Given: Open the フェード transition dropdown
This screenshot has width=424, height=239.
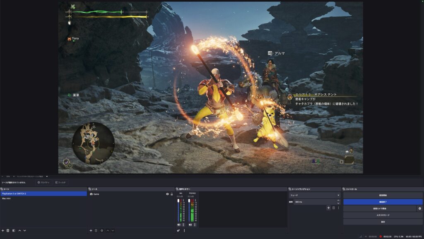Looking at the screenshot, I should point(315,195).
